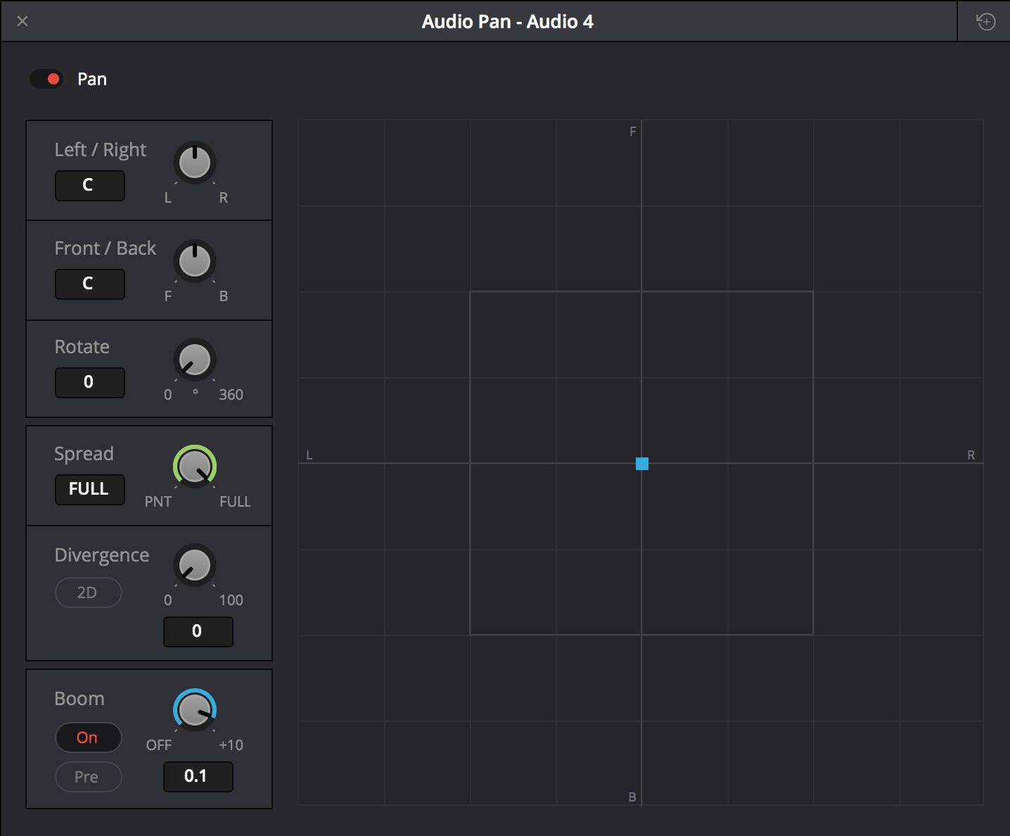Click the Spread FULL value field
1010x836 pixels.
click(89, 489)
